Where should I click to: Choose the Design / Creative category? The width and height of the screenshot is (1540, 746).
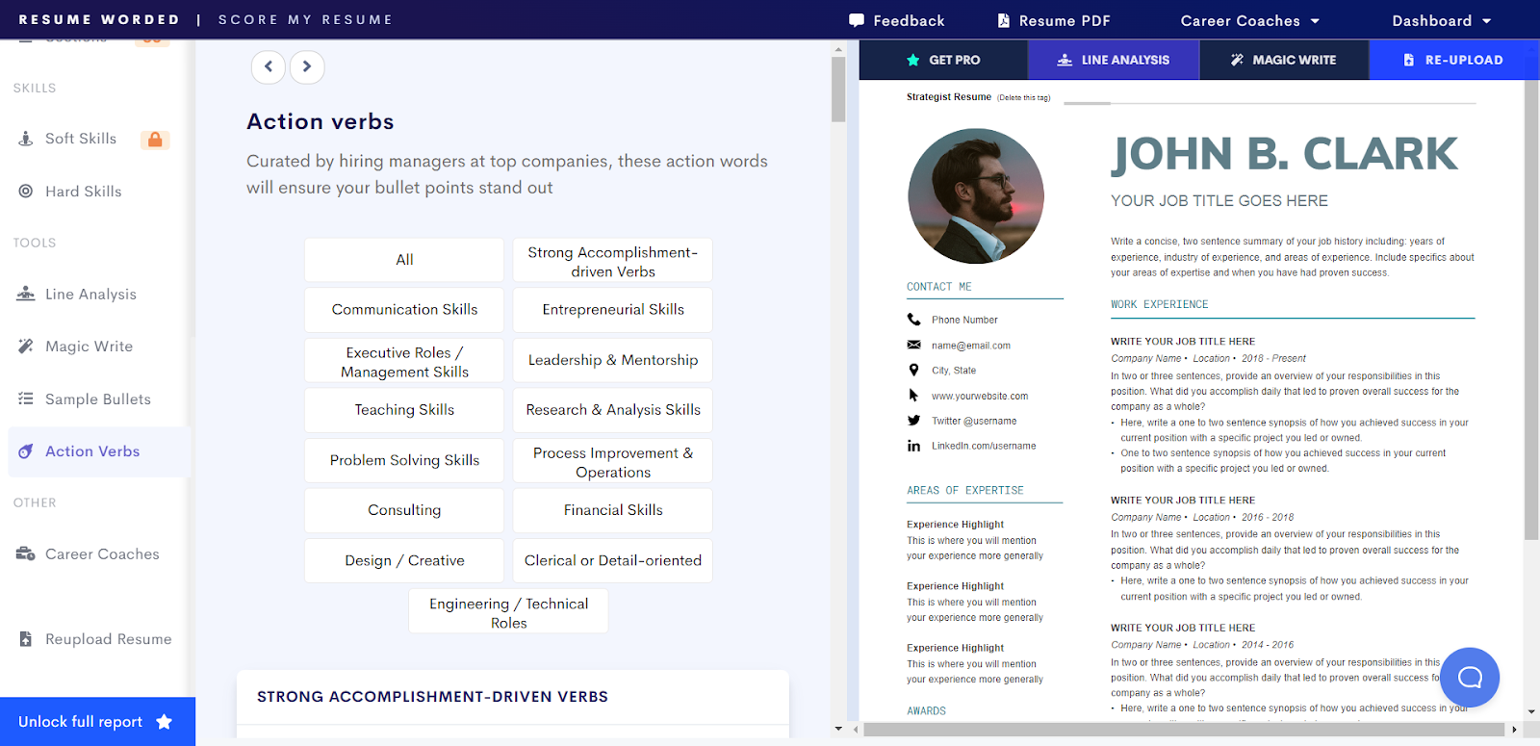(404, 560)
